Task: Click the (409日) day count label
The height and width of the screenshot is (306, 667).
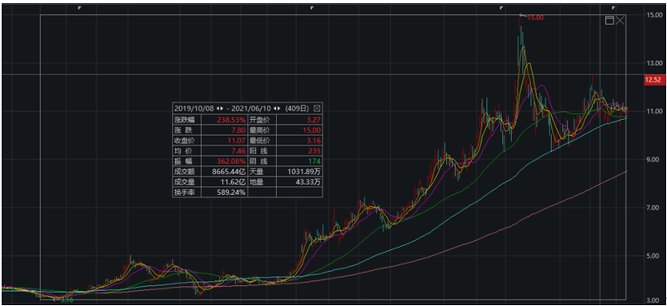Action: [x=298, y=108]
